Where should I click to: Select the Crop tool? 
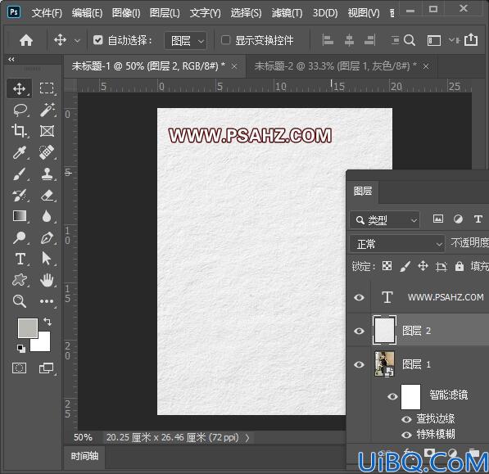[x=20, y=131]
